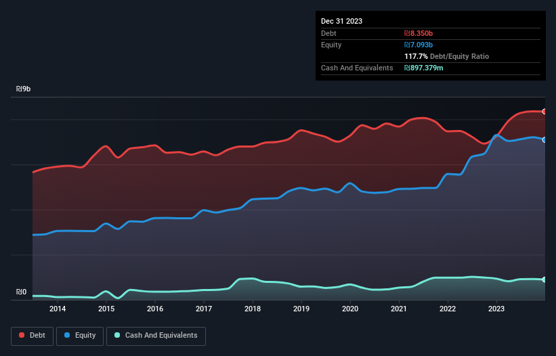Click the teal Cash endpoint marker
The height and width of the screenshot is (356, 556).
544,280
